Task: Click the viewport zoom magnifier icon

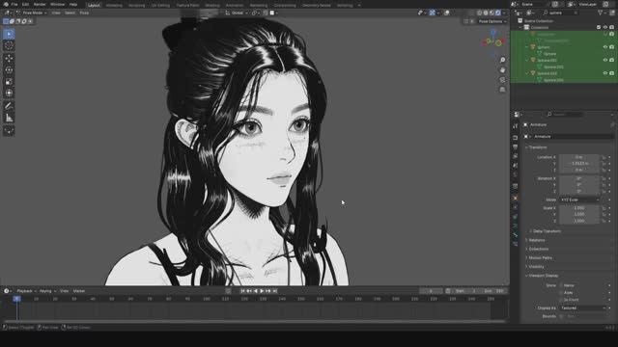Action: coord(502,60)
